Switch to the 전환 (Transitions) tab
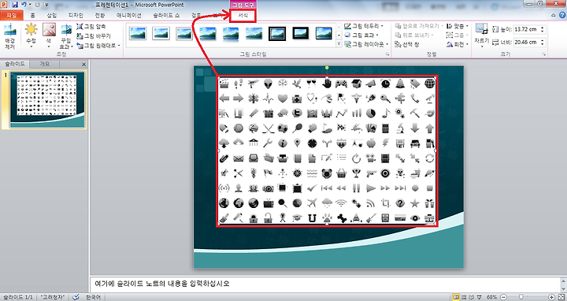 click(100, 16)
